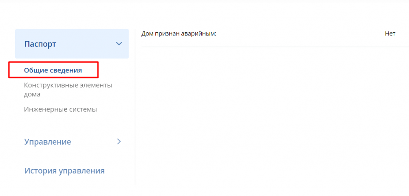Expand the Управление section chevron
409x196 pixels.
click(x=119, y=141)
